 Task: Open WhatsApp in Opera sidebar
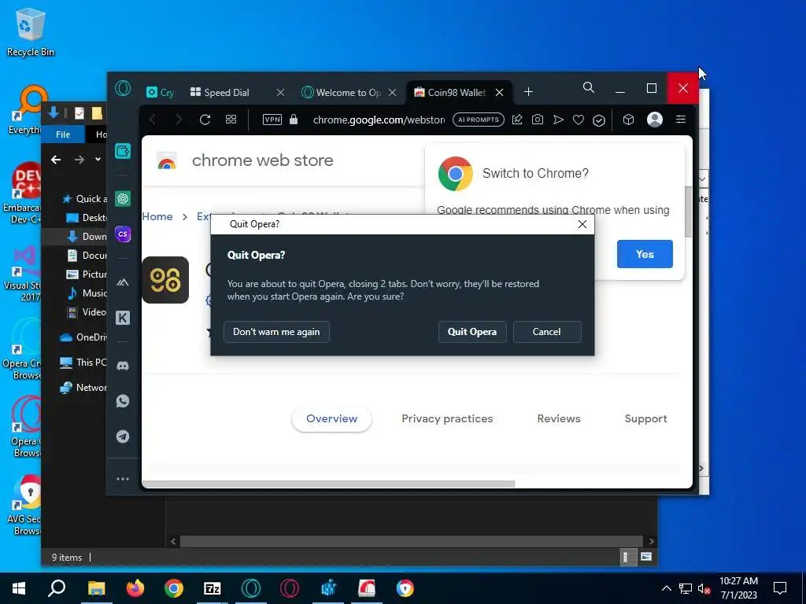coord(123,400)
